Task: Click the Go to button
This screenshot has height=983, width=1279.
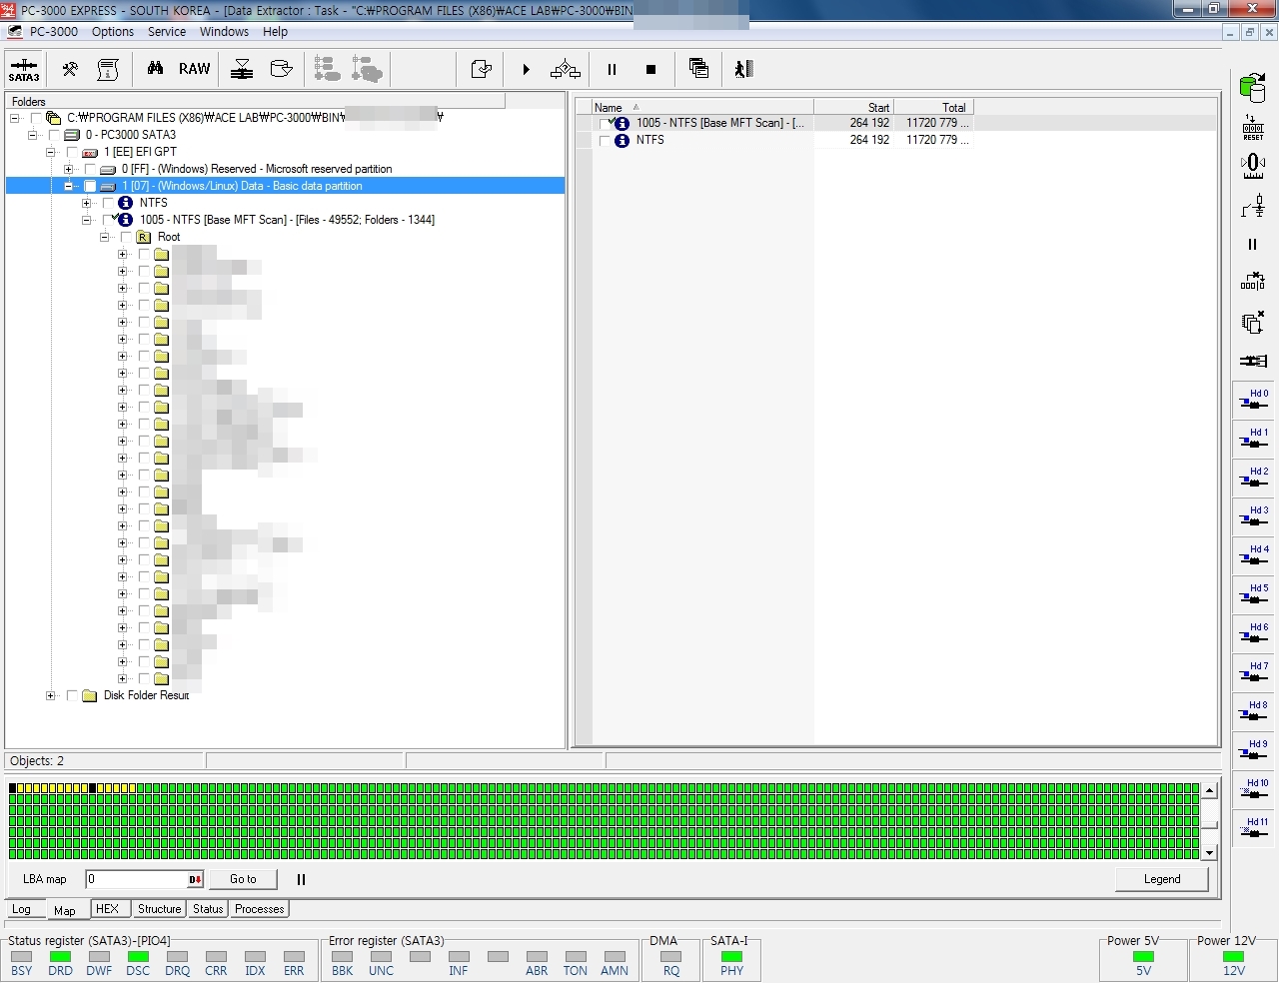Action: point(243,879)
